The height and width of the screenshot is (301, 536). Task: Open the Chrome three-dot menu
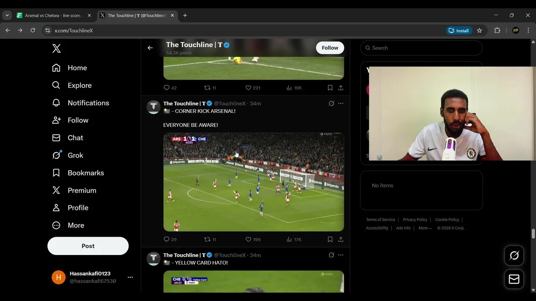tap(528, 31)
